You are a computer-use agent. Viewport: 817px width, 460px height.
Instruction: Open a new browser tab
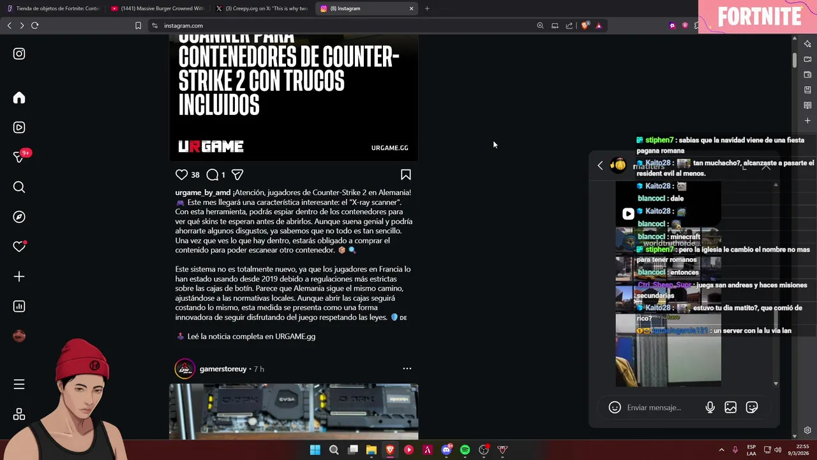click(427, 8)
